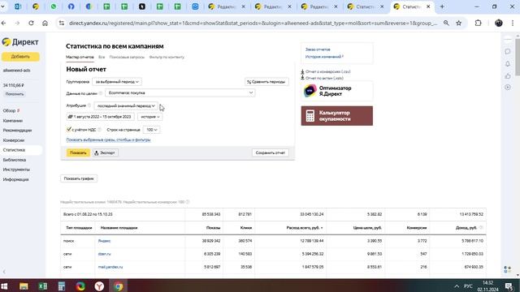Collapse the left sidebar with the arrow
520x292 pixels.
(4, 272)
